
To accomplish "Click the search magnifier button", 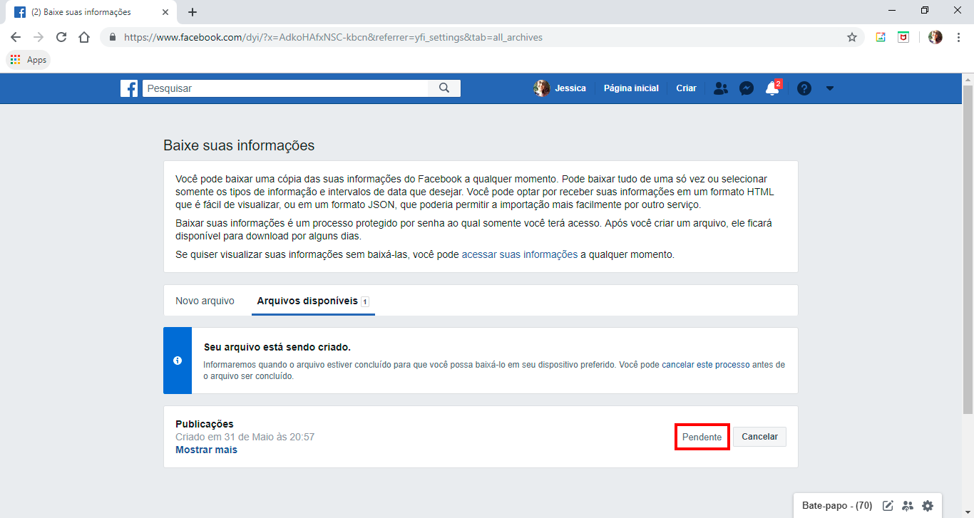I will pos(444,88).
